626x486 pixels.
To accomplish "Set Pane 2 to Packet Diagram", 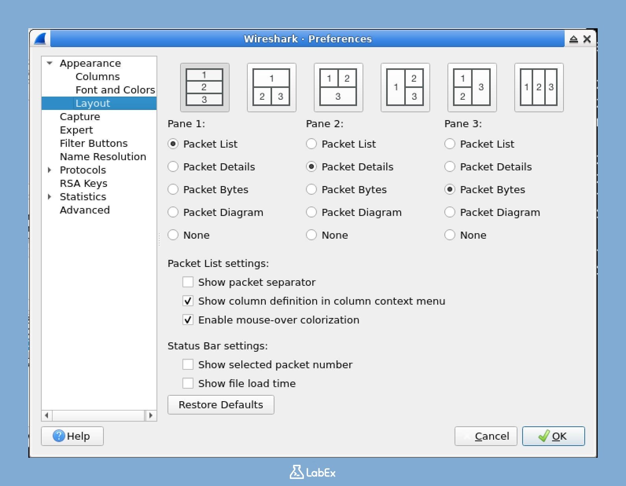I will coord(354,212).
